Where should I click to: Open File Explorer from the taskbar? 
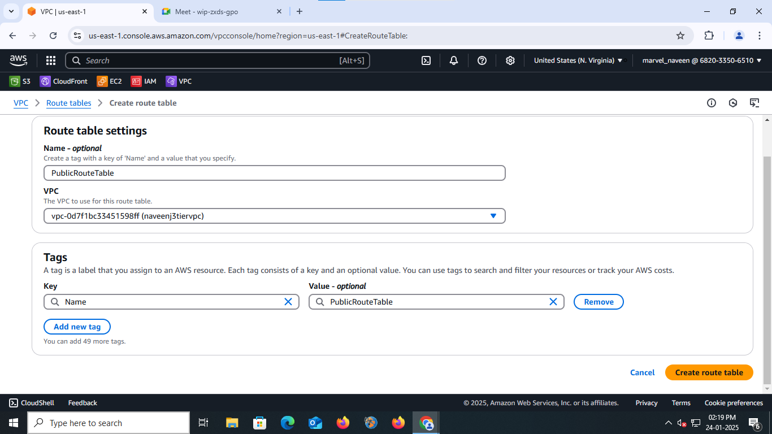pos(232,423)
